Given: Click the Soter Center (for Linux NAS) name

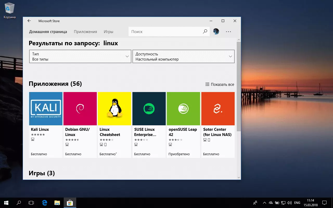Looking at the screenshot, I should [217, 132].
